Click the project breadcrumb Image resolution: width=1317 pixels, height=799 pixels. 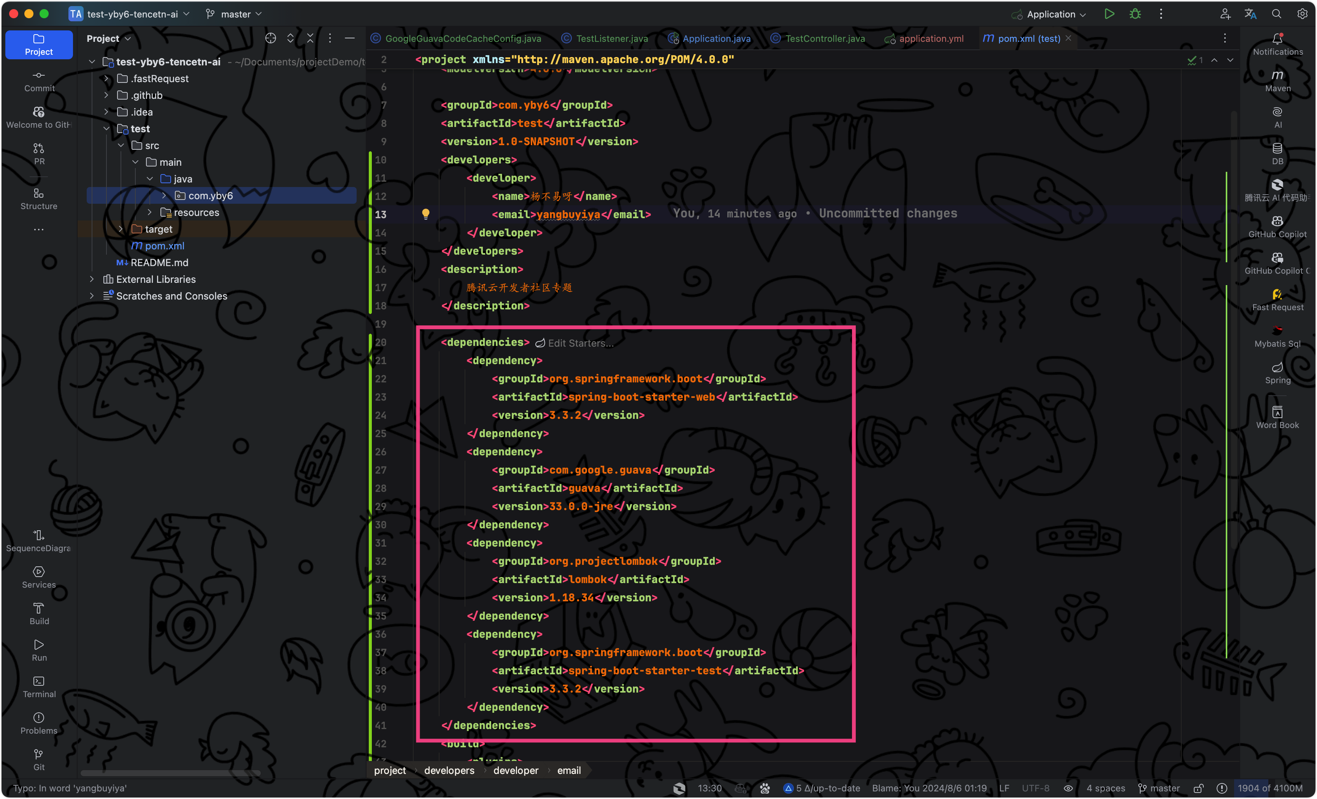pos(390,770)
